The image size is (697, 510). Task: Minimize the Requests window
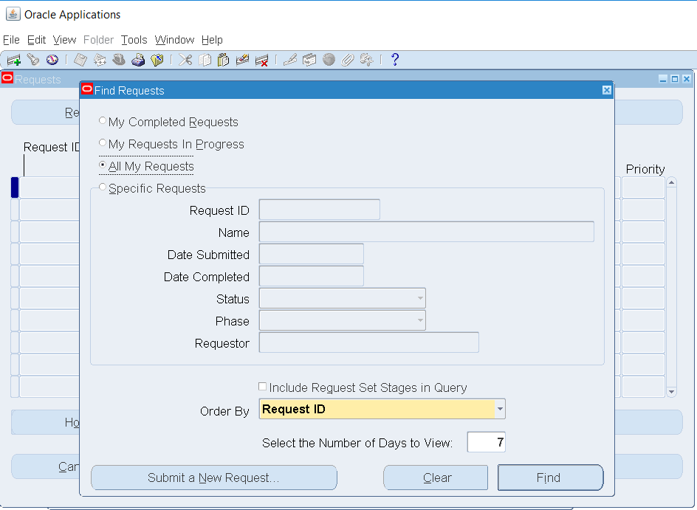coord(663,79)
